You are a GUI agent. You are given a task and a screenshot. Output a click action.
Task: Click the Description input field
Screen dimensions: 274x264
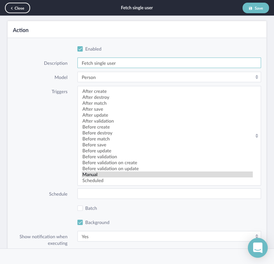coord(169,63)
